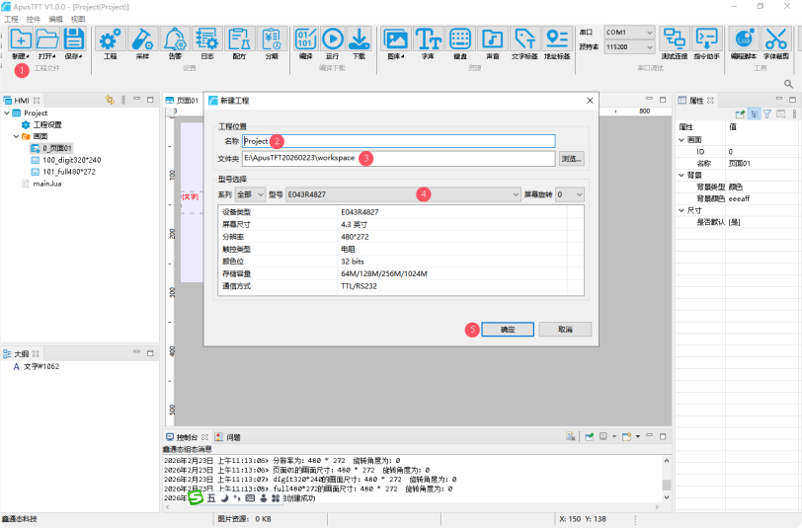Click the 键盘 (Keyboard) resource icon
Screen dimensions: 802x528
[x=459, y=39]
